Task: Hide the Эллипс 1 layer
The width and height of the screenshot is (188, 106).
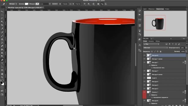Action: pos(144,92)
